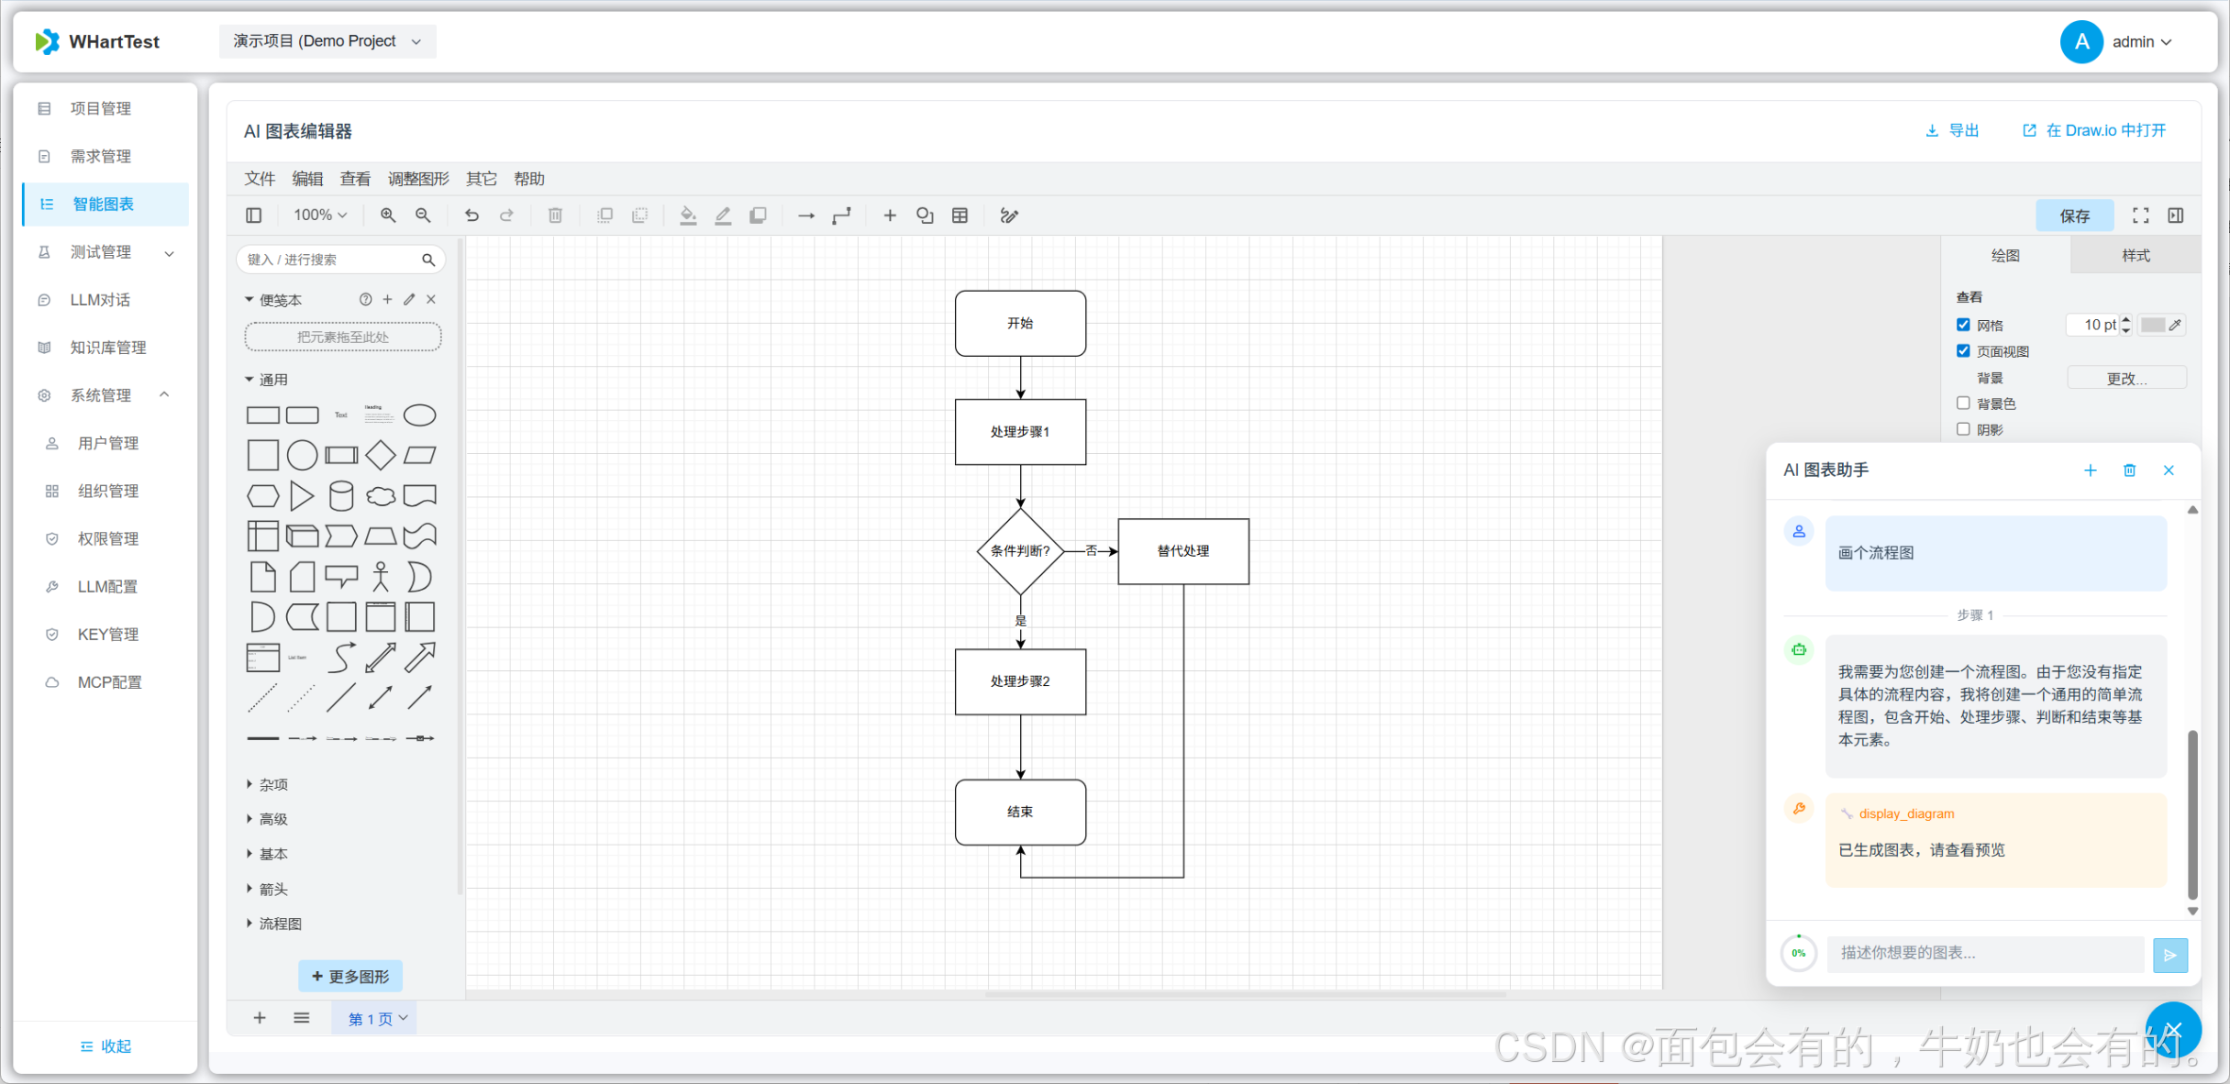Click the 保存 save button
2230x1084 pixels.
click(2074, 216)
